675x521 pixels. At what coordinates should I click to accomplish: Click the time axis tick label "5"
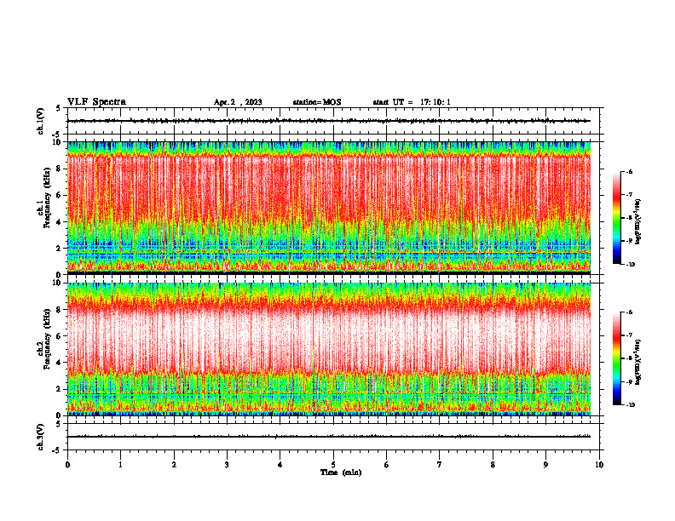pos(333,465)
